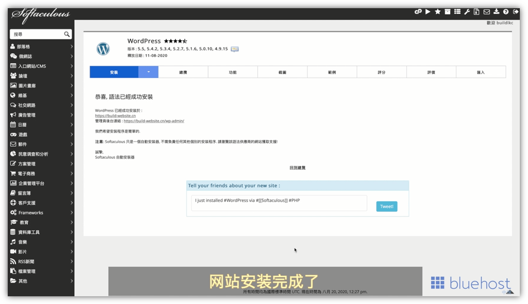
Task: Click the 維基 globe icon
Action: (x=13, y=95)
